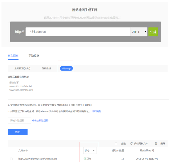Click the delete file icon beside 删除
Viewport: 181px width, 164px height.
pyautogui.click(x=156, y=143)
